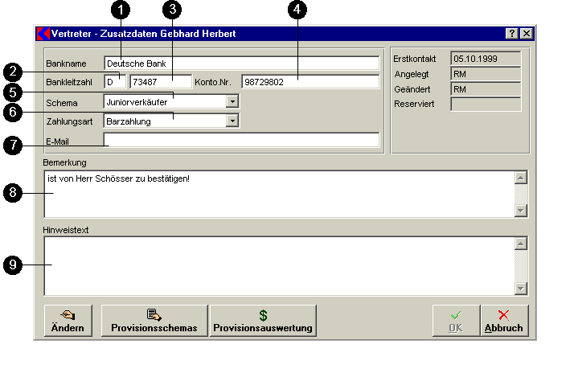570x365 pixels.
Task: Click inside the Bemerkung text area
Action: (278, 194)
